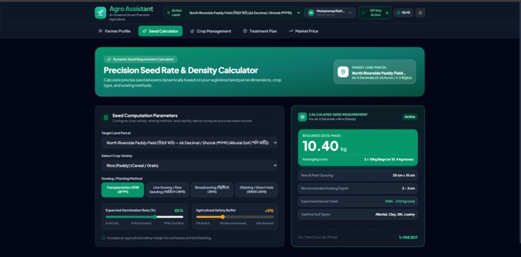
Task: Click the 85% germination rate value
Action: tap(179, 211)
